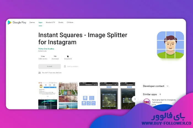
Task: Open the Similar apps arrow
Action: (x=160, y=94)
